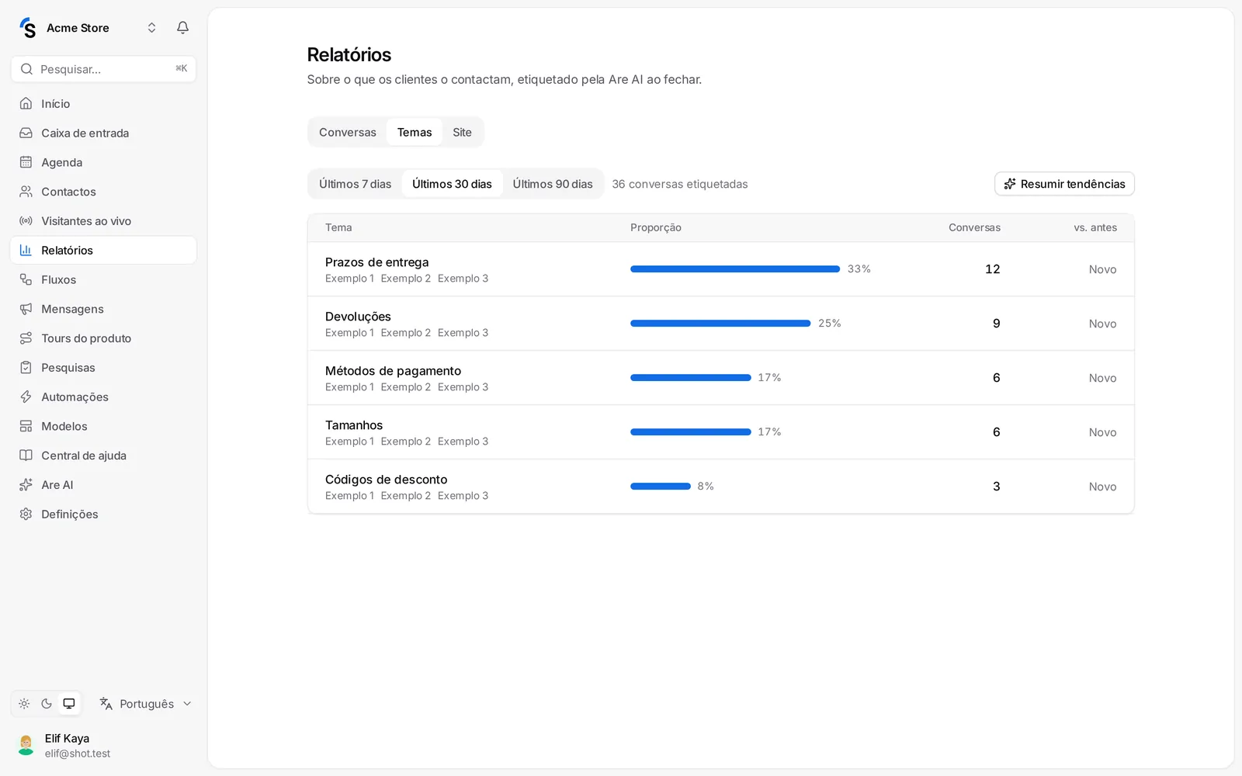Click Prazos de entrega 33% proportion bar

(735, 269)
